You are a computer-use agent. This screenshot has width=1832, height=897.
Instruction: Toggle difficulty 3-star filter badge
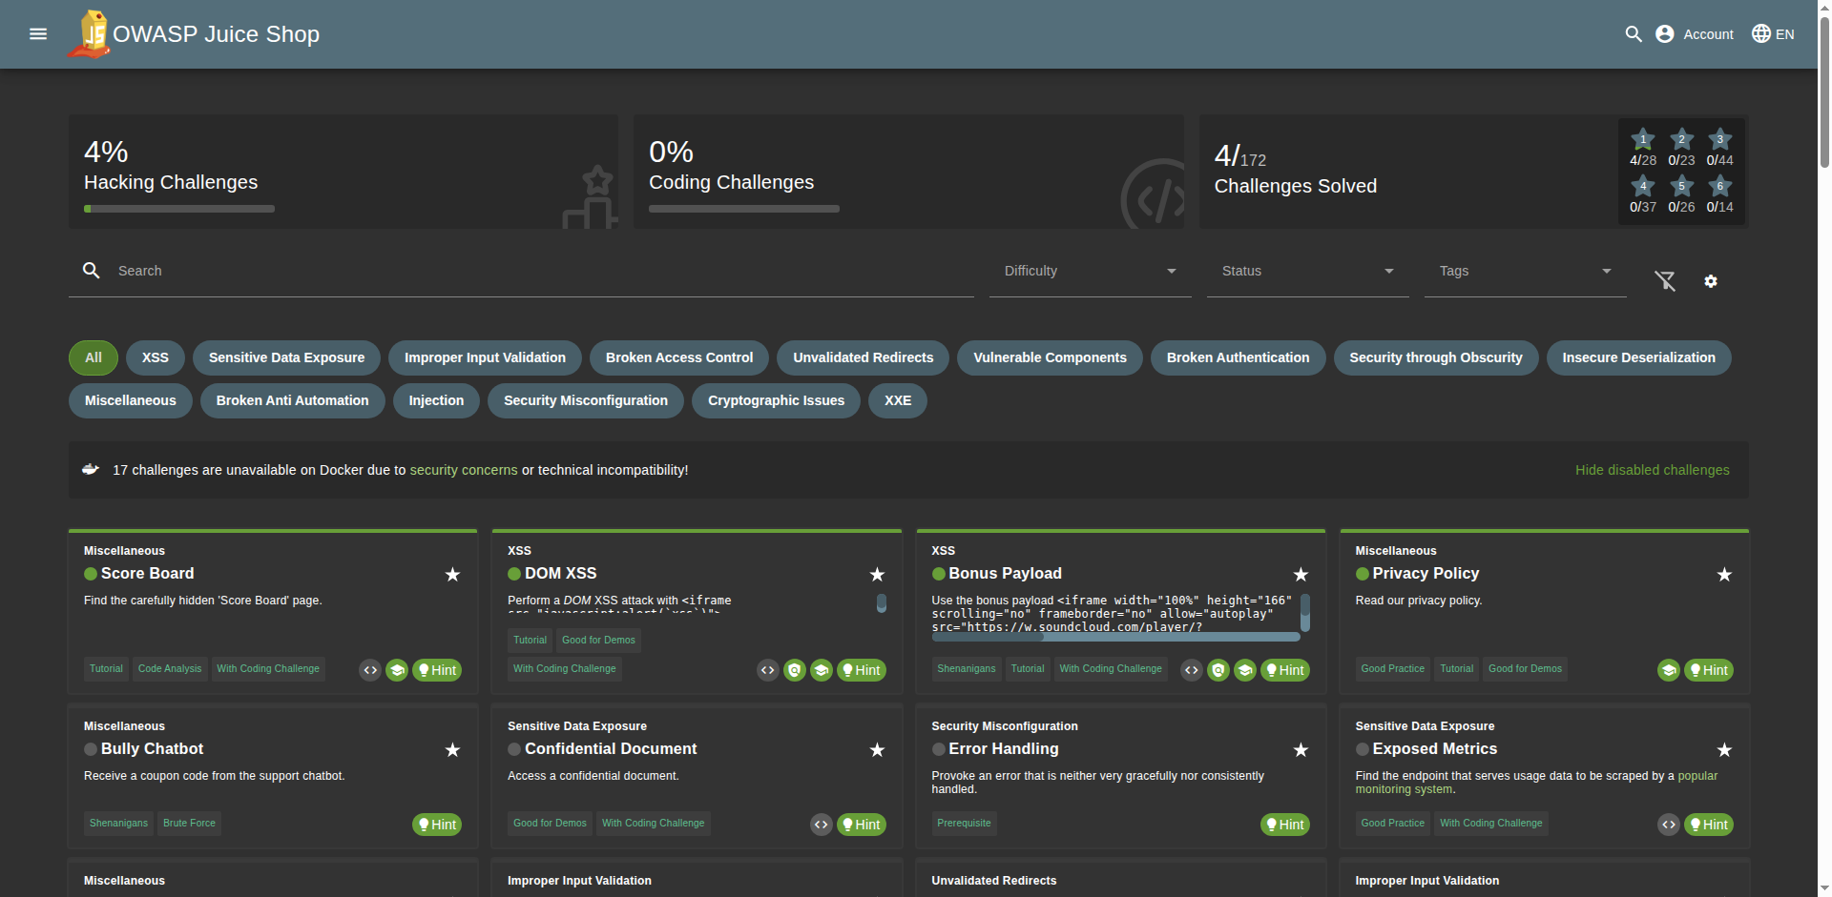(x=1719, y=140)
